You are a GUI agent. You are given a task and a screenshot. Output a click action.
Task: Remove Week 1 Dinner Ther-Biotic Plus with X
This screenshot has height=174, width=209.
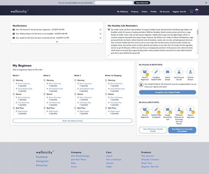coord(17,103)
